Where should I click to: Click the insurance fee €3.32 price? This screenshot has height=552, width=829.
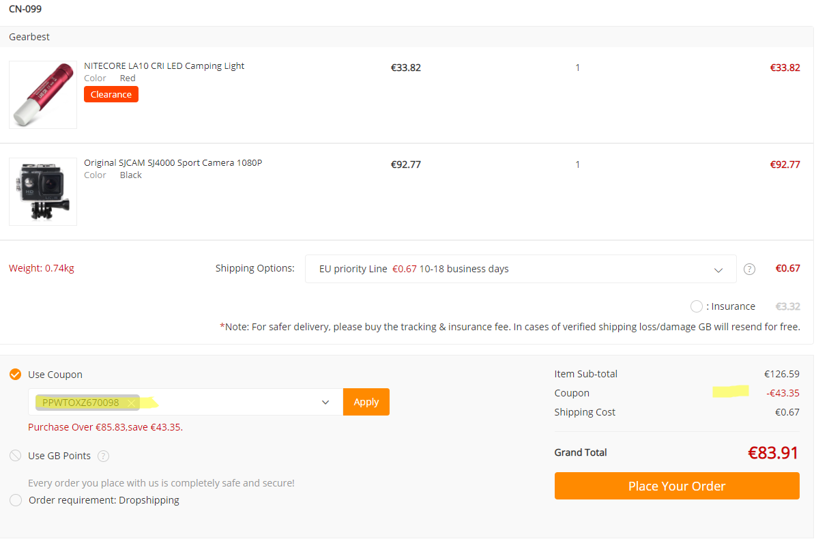click(787, 306)
